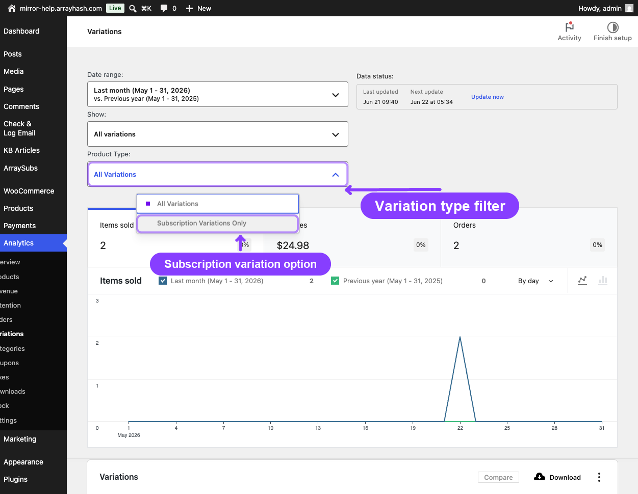The height and width of the screenshot is (494, 638).
Task: Select the Items sold summary card
Action: click(175, 237)
